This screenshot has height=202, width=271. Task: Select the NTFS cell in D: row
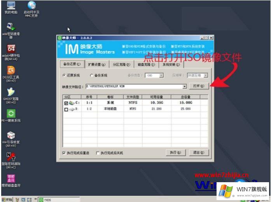133,109
